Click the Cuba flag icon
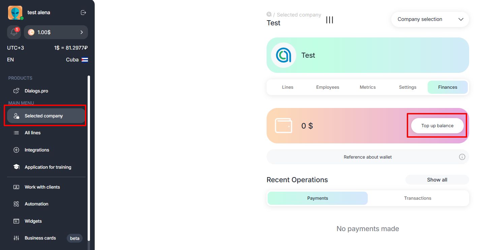 [85, 60]
